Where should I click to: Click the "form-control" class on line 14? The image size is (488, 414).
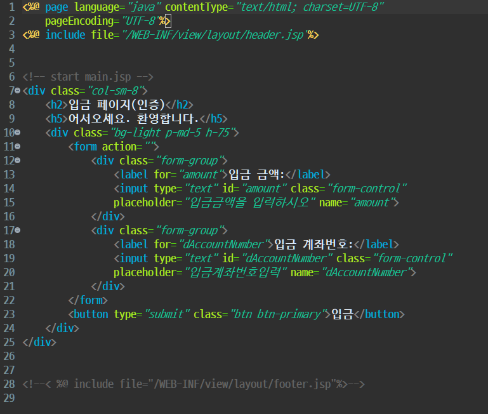367,189
